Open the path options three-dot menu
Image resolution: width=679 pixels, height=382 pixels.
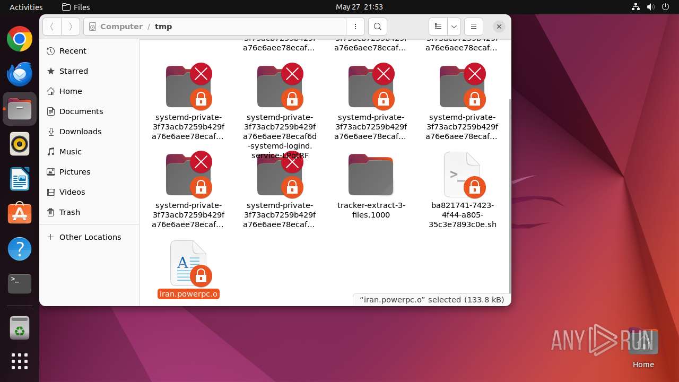coord(355,27)
